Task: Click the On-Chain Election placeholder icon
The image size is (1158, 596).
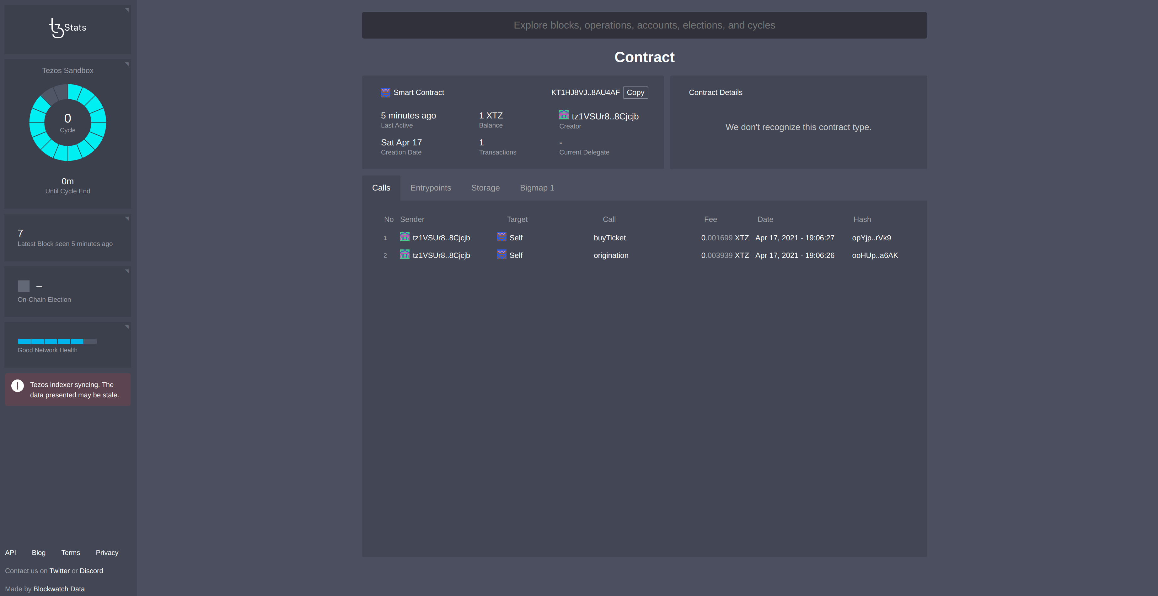Action: [23, 286]
